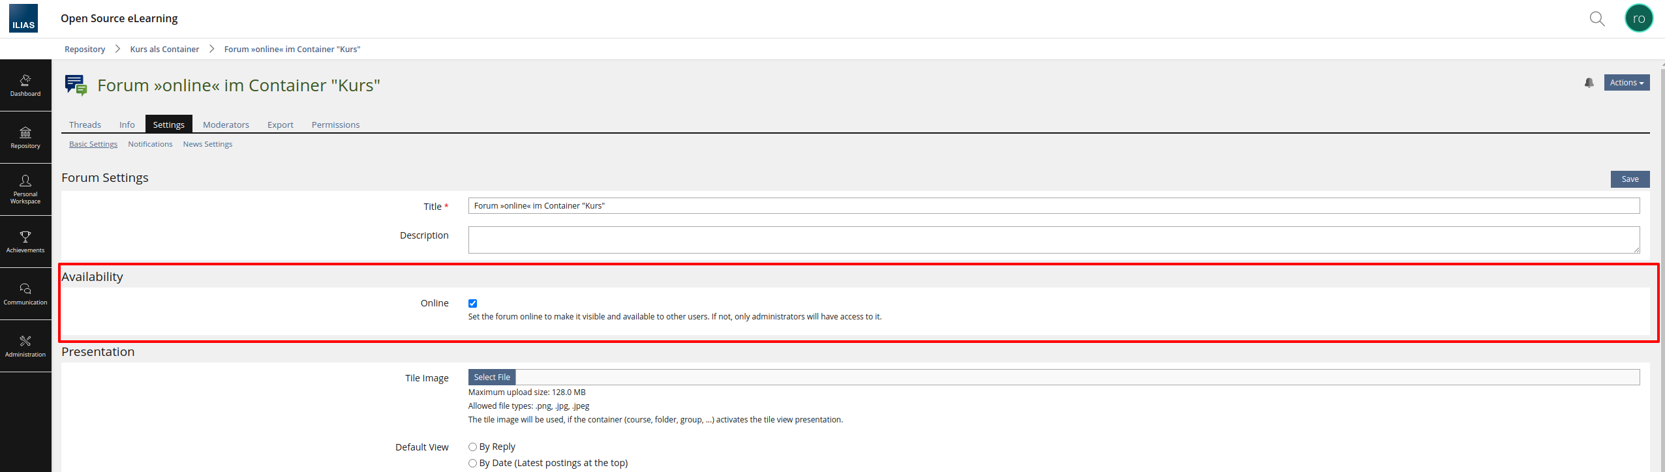Uncheck the Online checkbox
Image resolution: width=1665 pixels, height=472 pixels.
click(472, 303)
